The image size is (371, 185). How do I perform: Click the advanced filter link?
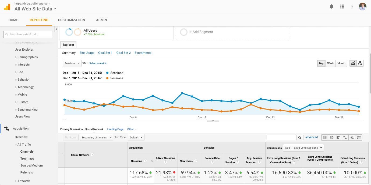[x=311, y=137]
